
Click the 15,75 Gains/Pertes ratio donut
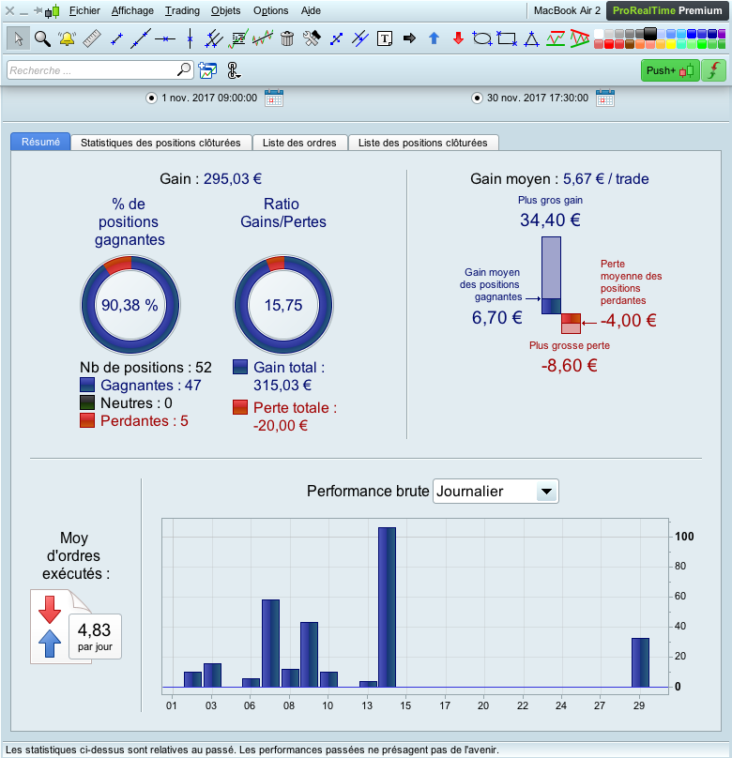[283, 305]
